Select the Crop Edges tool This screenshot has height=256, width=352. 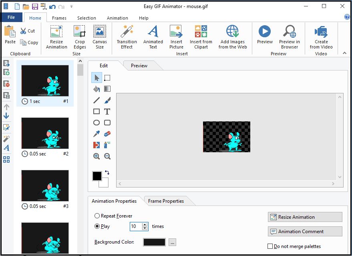pos(80,31)
